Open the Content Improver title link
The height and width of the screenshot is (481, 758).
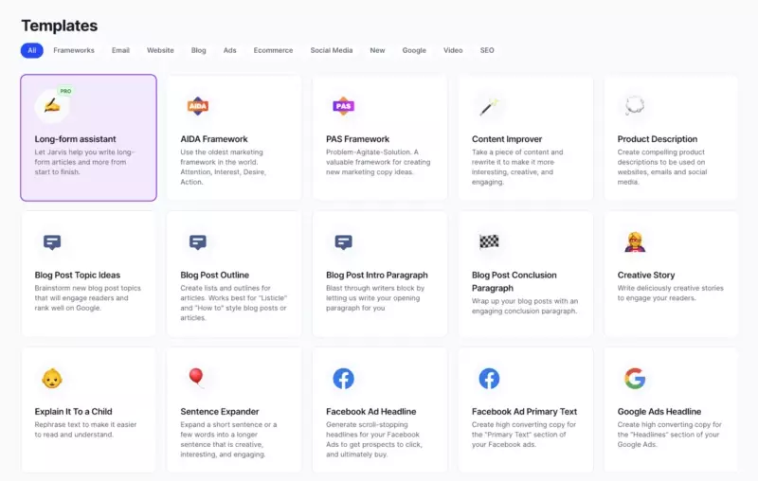point(507,139)
